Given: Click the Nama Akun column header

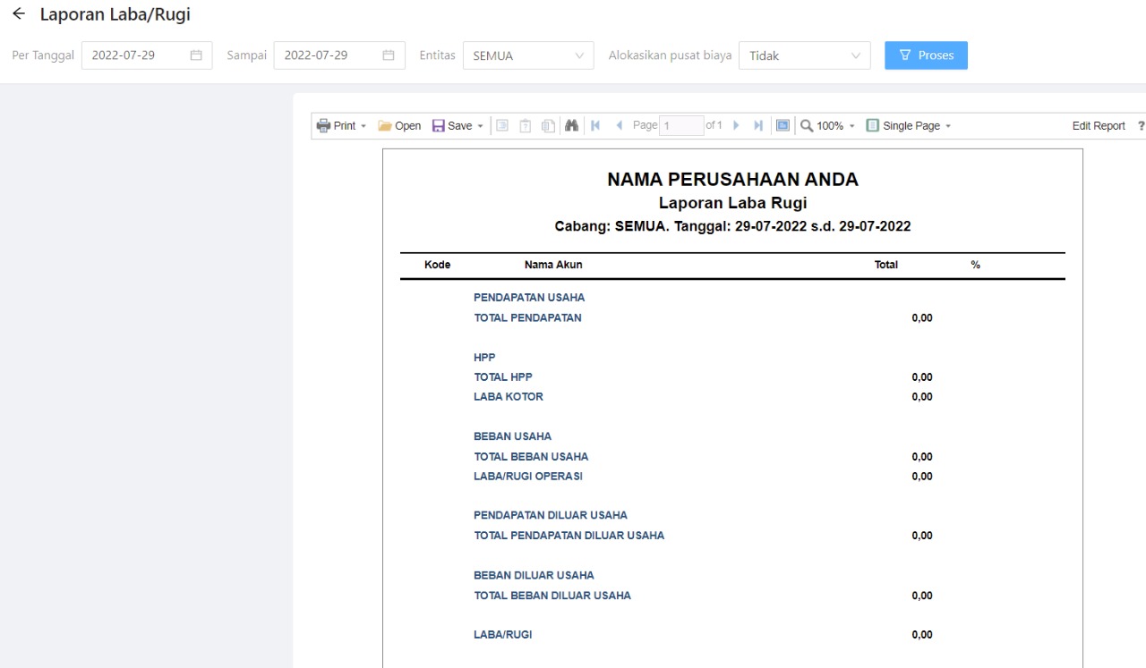Looking at the screenshot, I should 553,265.
